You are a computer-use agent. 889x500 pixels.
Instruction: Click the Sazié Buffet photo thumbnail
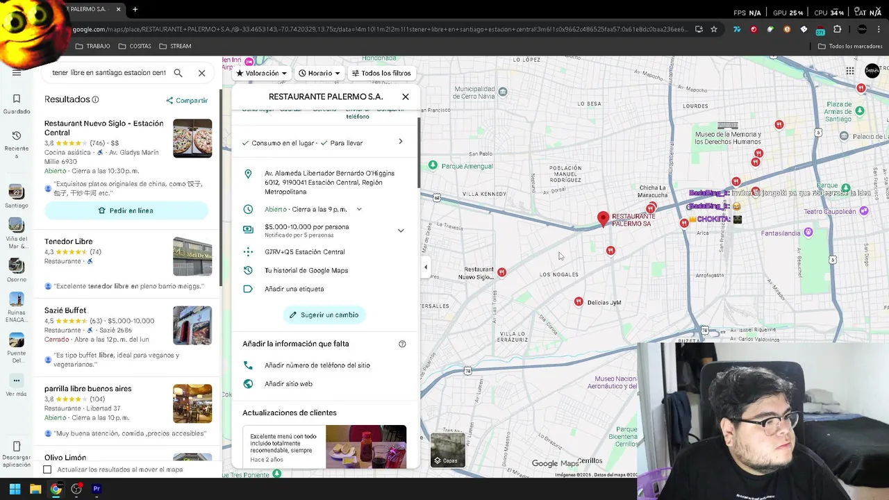coord(192,326)
